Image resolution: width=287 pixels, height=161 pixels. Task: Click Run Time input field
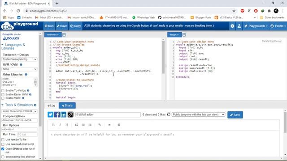tap(27, 134)
